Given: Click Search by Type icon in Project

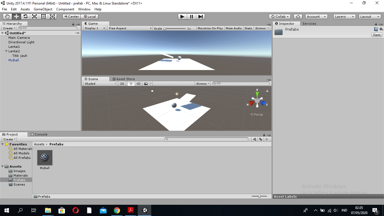Looking at the screenshot, I should [x=255, y=139].
